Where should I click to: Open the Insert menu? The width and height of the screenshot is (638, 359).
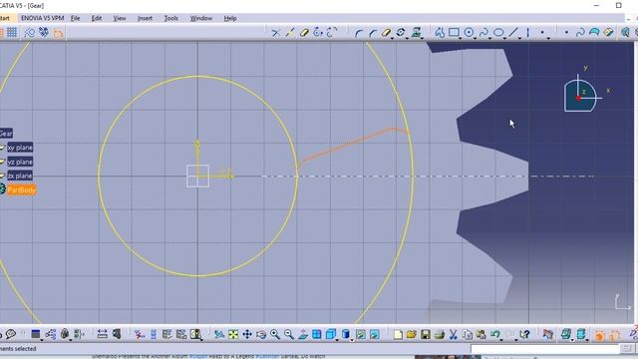point(145,18)
